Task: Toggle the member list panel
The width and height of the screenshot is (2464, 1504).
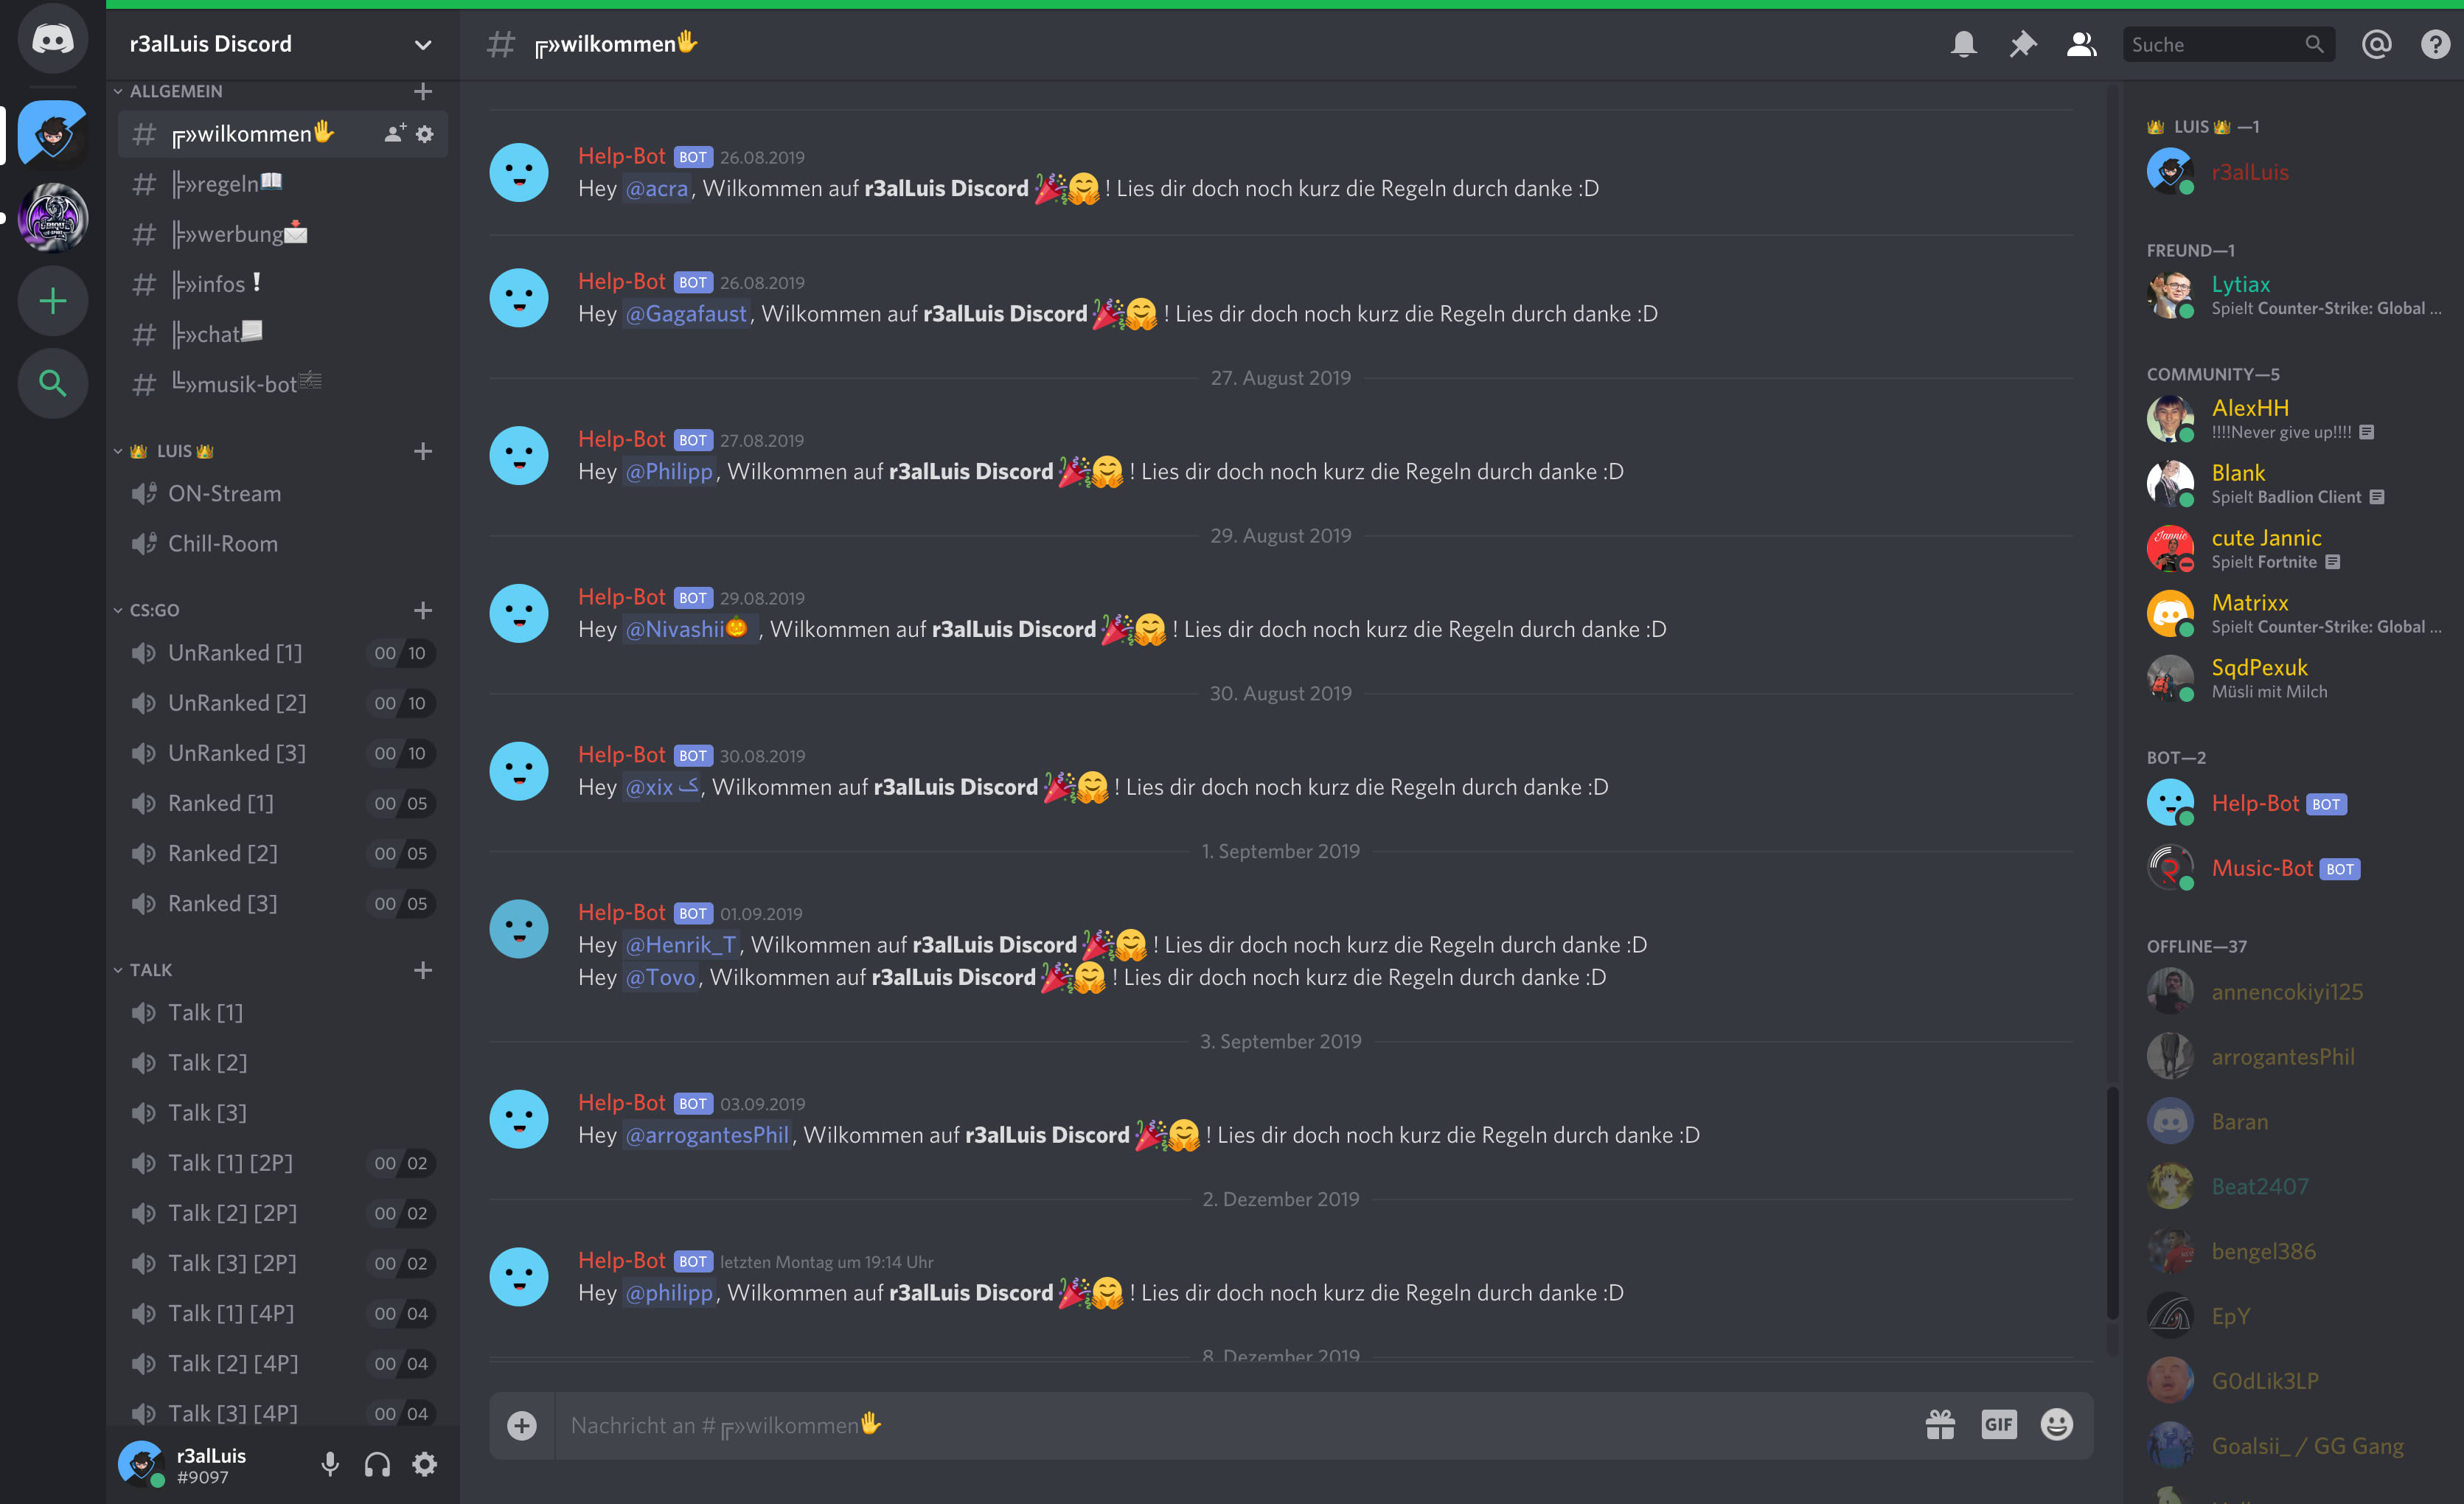Action: [2081, 44]
